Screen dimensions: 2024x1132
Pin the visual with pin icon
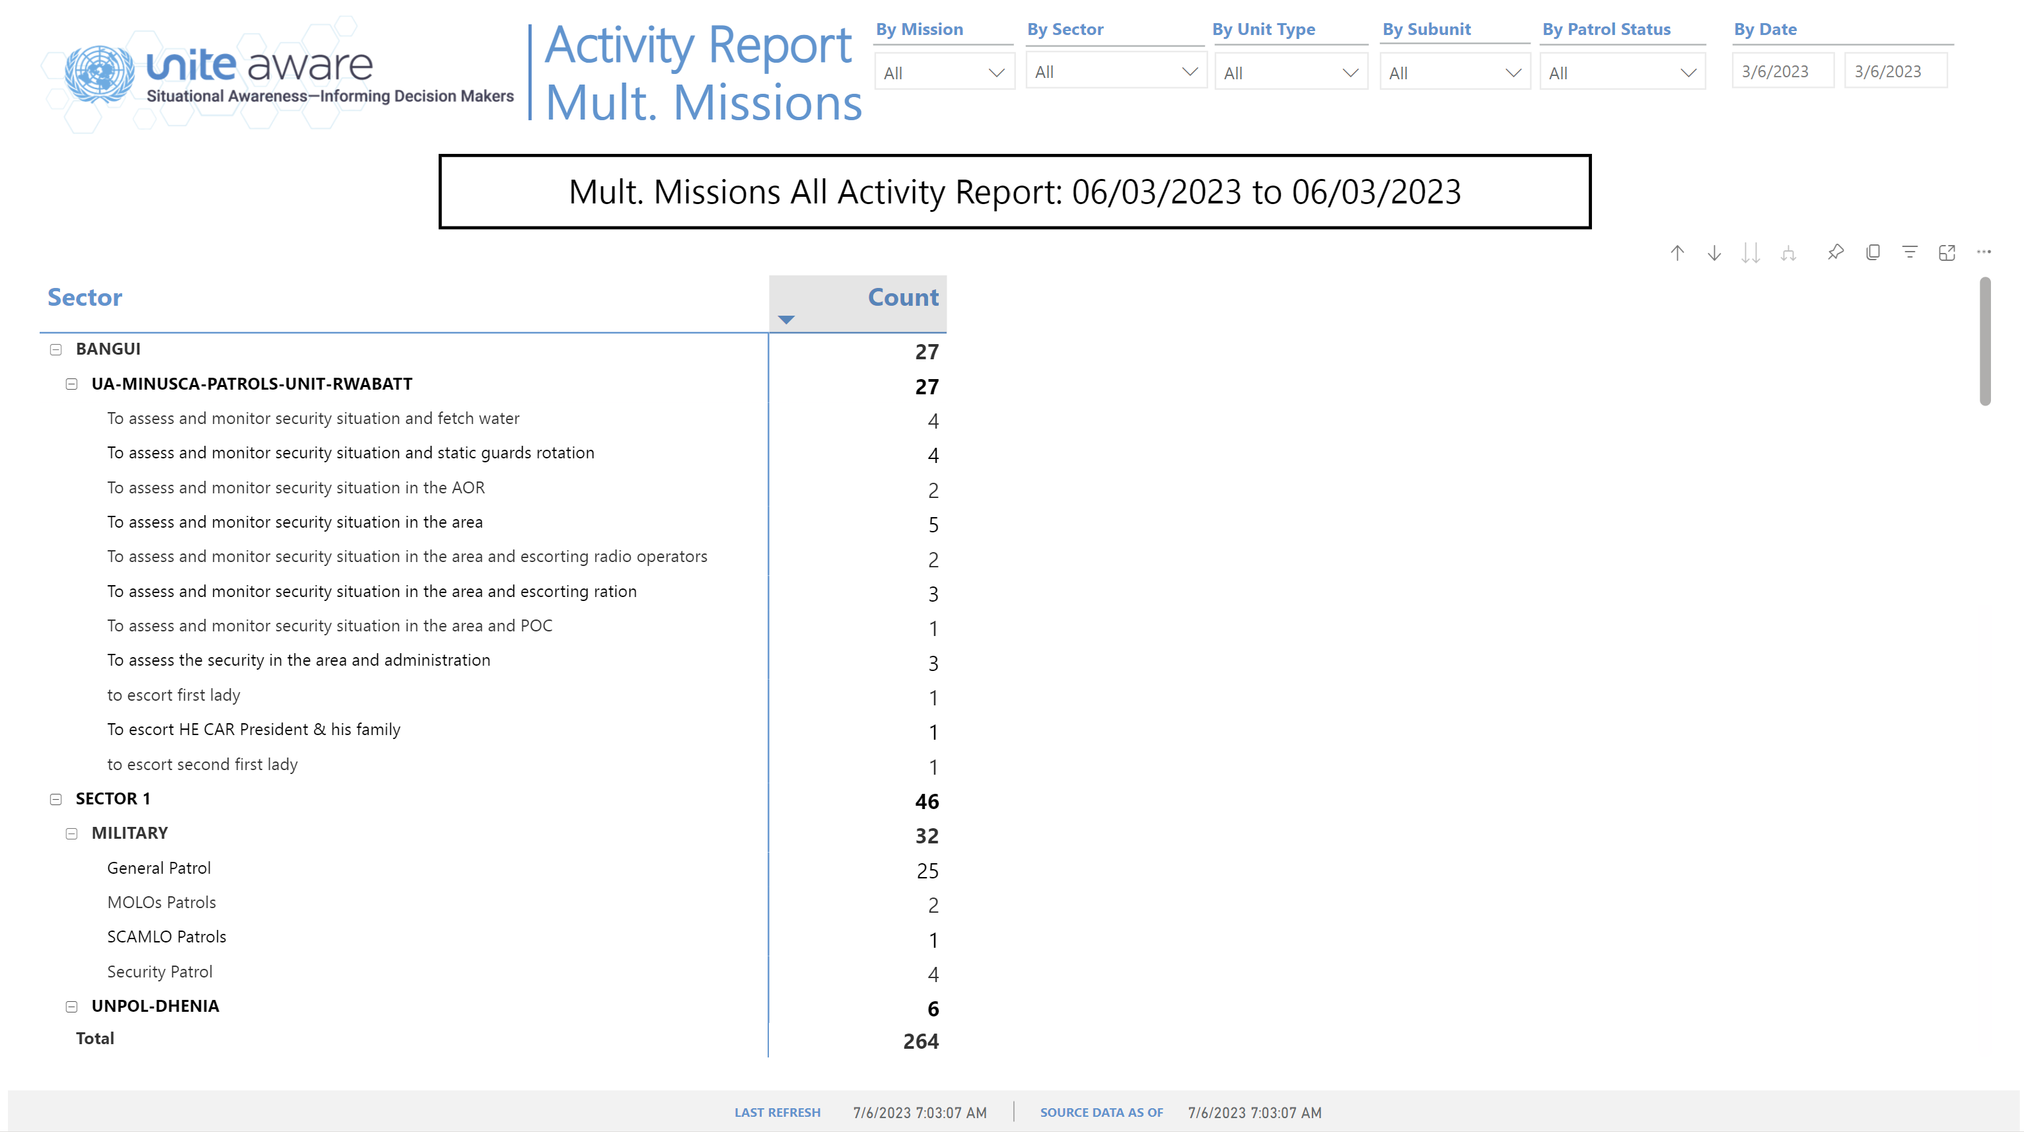pos(1836,252)
